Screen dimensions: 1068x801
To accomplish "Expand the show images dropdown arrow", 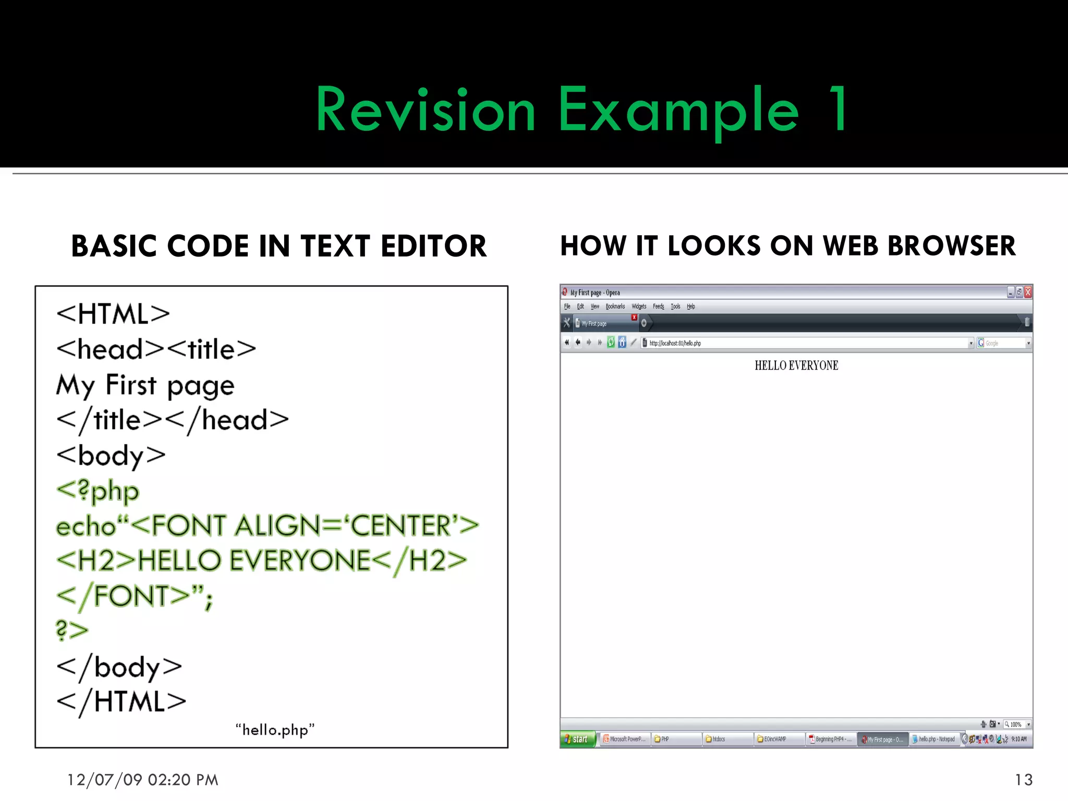I will coord(999,724).
